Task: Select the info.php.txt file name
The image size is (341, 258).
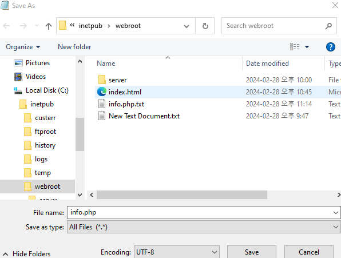Action: 126,104
